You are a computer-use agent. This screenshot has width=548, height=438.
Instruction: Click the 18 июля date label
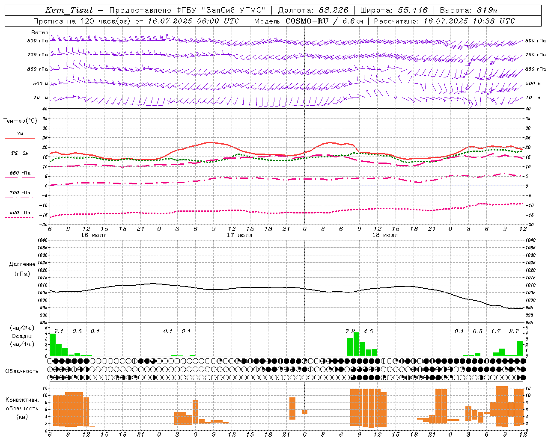(x=385, y=235)
